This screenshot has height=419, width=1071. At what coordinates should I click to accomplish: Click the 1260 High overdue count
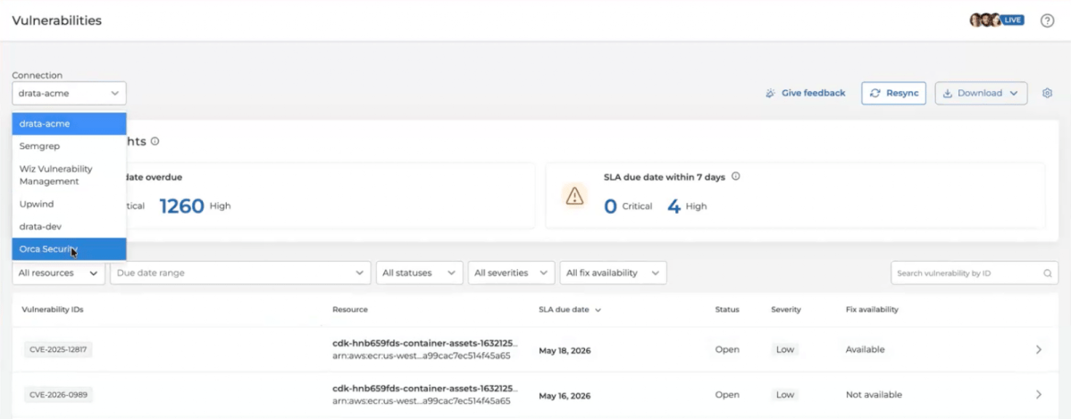point(195,205)
